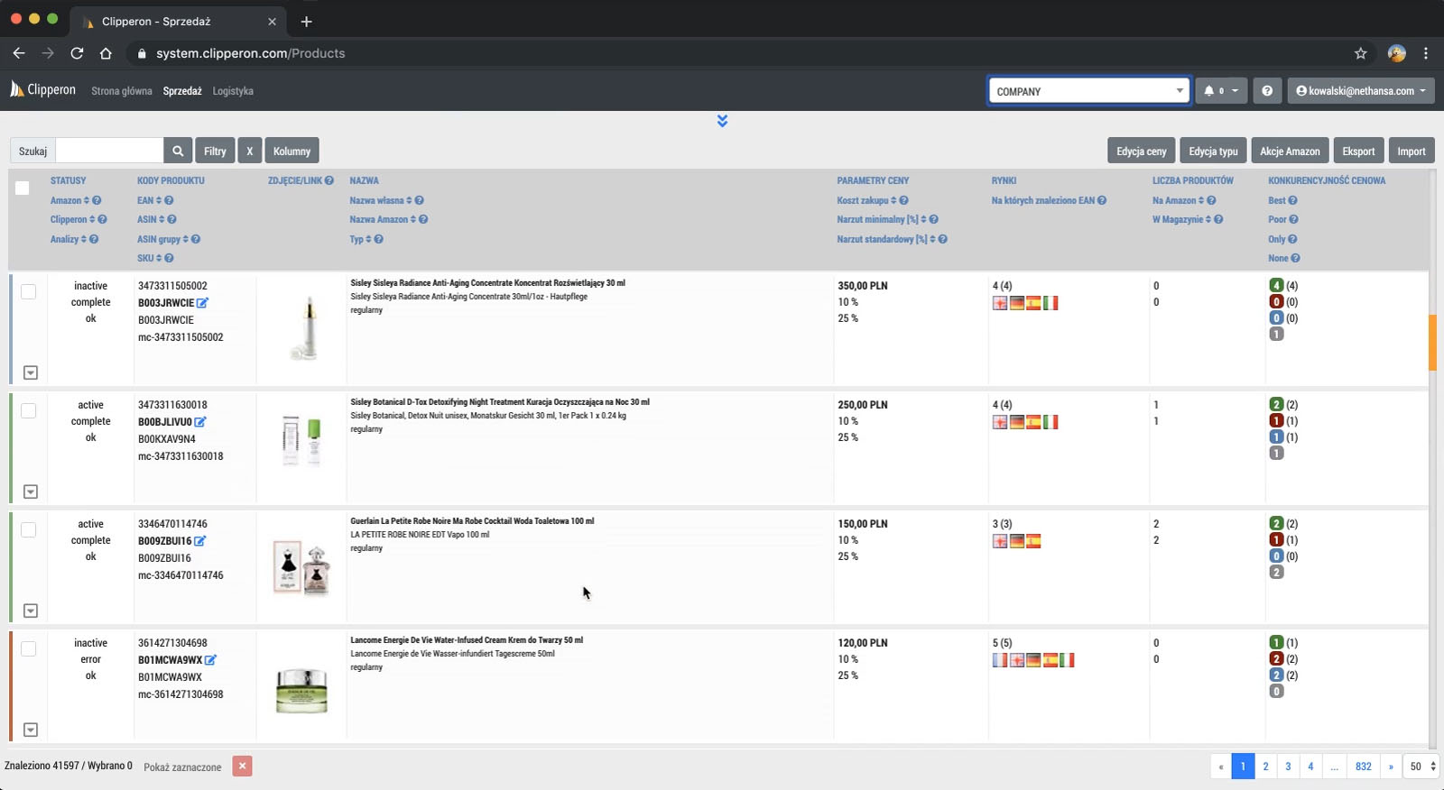Expand row details for EAN 3346470114746
The height and width of the screenshot is (790, 1444).
pyautogui.click(x=31, y=611)
